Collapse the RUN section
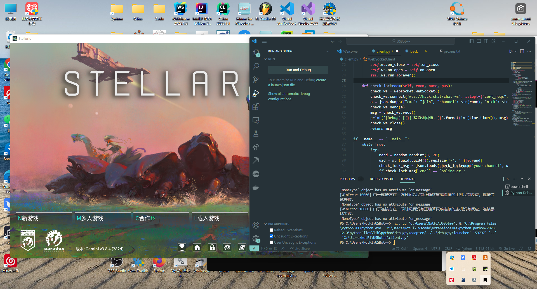This screenshot has height=289, width=537. point(265,59)
